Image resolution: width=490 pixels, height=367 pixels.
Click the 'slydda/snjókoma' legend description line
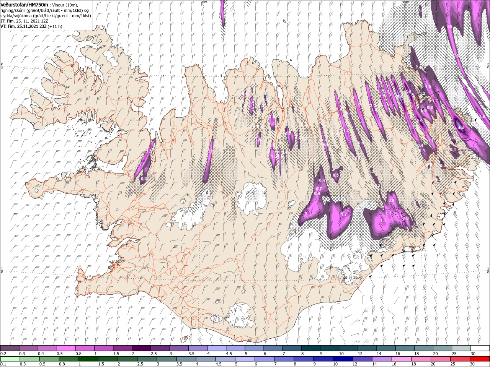point(46,16)
